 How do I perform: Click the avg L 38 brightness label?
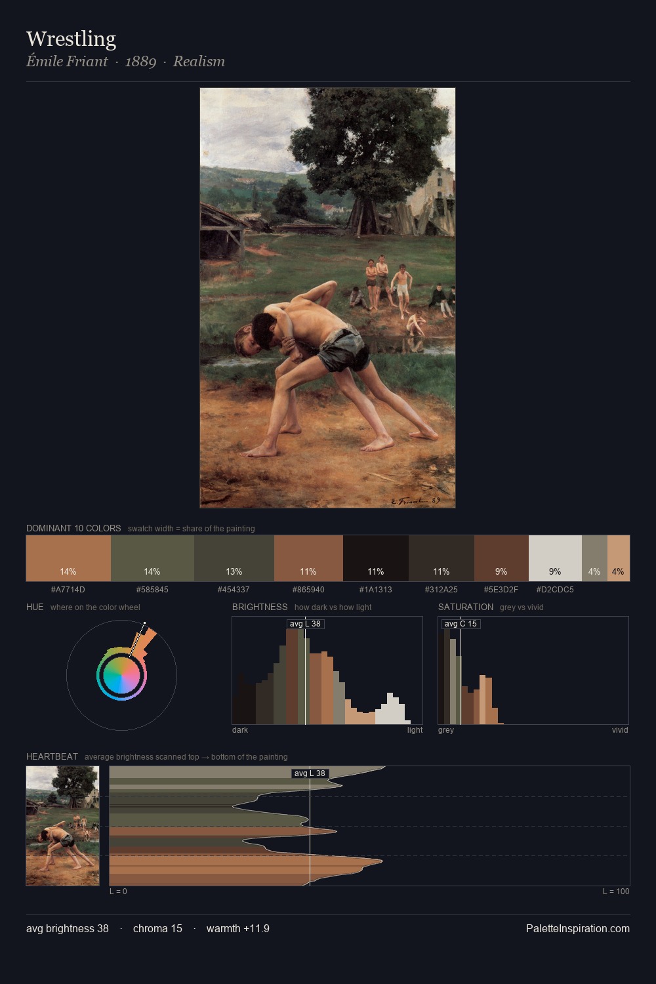pos(306,623)
